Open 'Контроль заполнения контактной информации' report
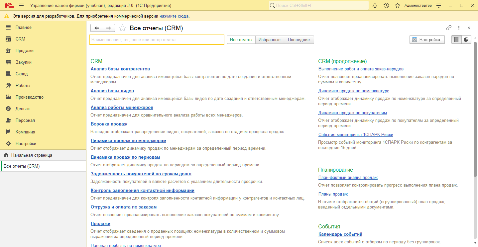Screen dimensions: 478x247 coord(143,191)
